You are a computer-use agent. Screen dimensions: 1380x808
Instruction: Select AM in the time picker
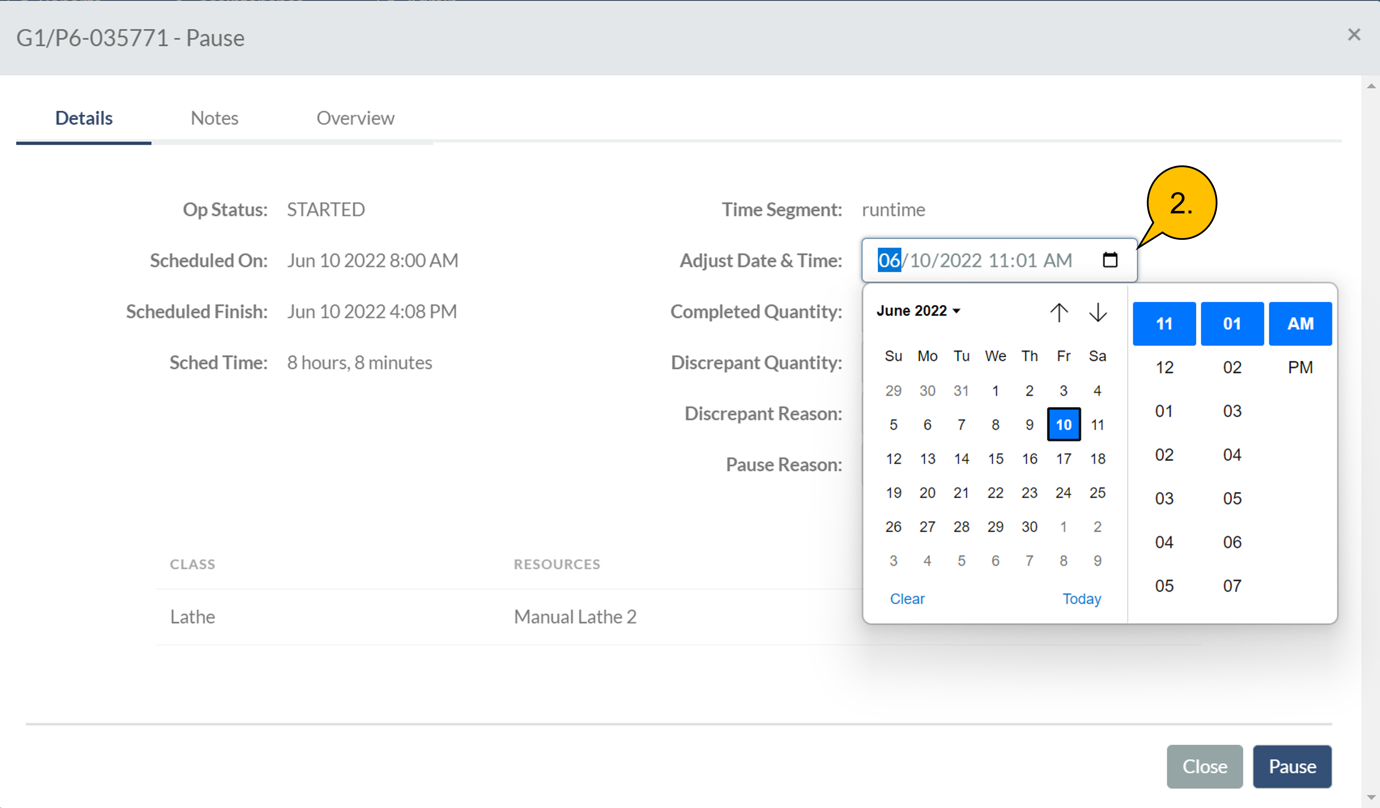click(1300, 323)
